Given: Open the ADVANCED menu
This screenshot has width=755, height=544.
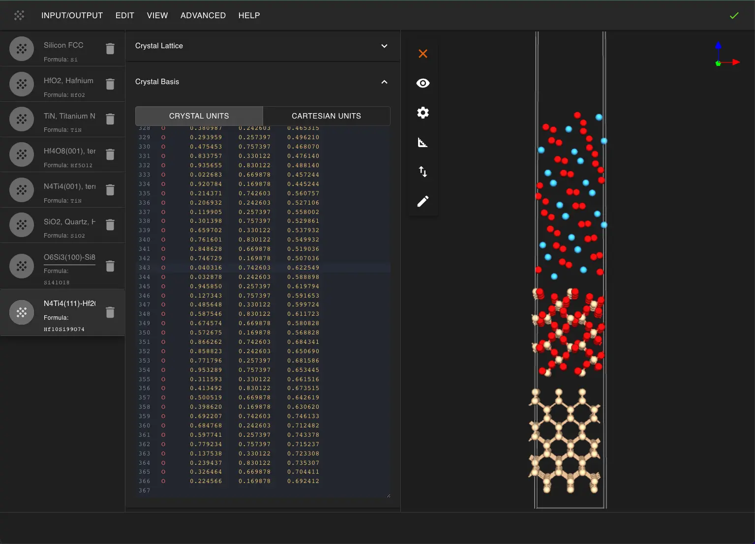Looking at the screenshot, I should 203,16.
